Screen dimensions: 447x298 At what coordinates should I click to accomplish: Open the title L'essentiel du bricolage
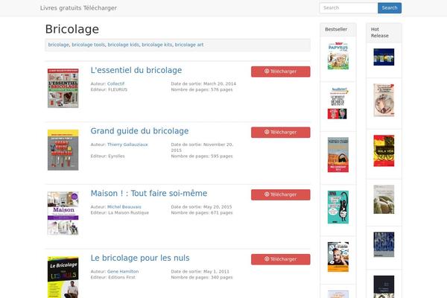pos(136,70)
